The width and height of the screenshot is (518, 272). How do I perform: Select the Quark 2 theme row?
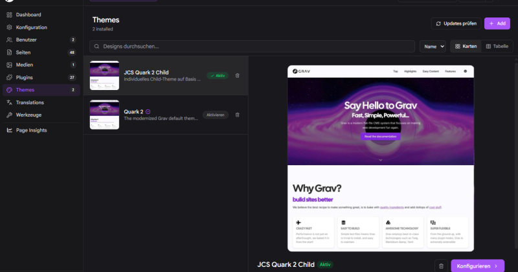(x=166, y=115)
